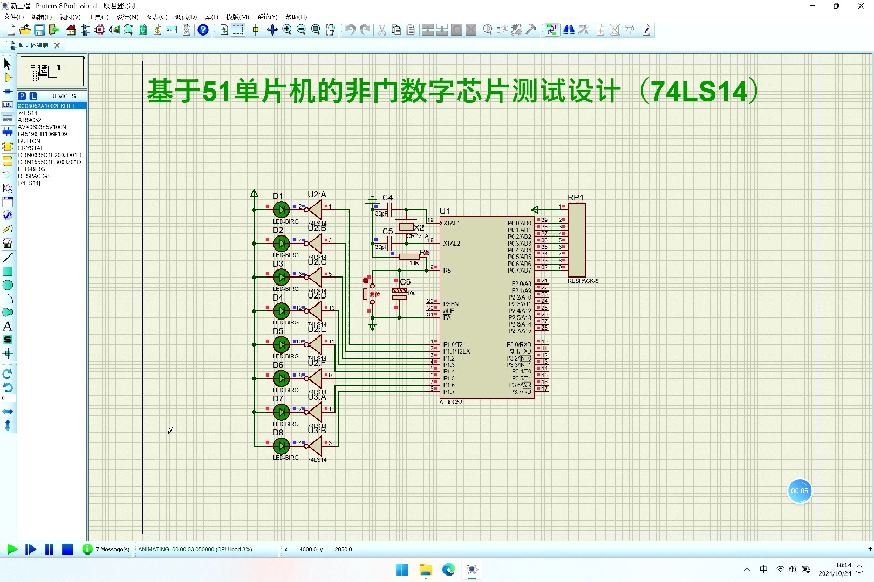Choose the voltage probe mode tool

click(8, 229)
